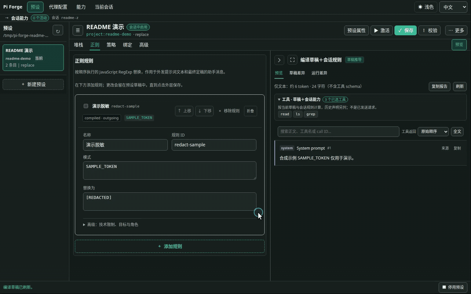
Task: Click the system role tag
Action: pyautogui.click(x=287, y=148)
